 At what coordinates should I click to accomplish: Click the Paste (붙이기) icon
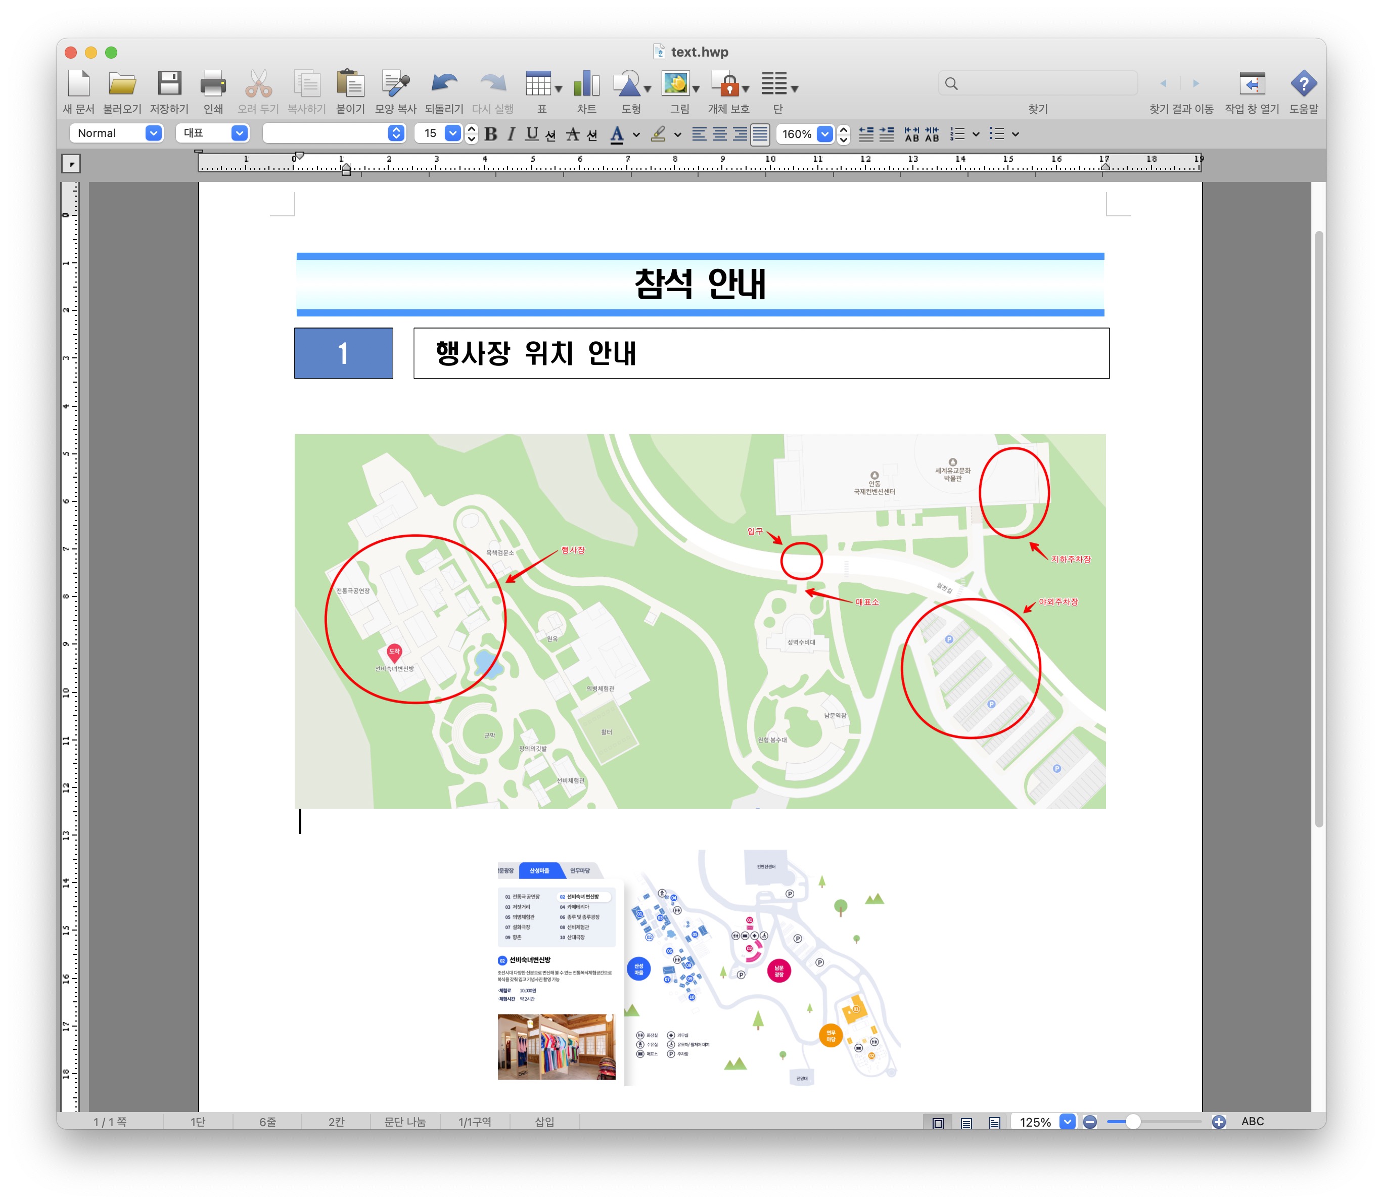click(x=350, y=84)
